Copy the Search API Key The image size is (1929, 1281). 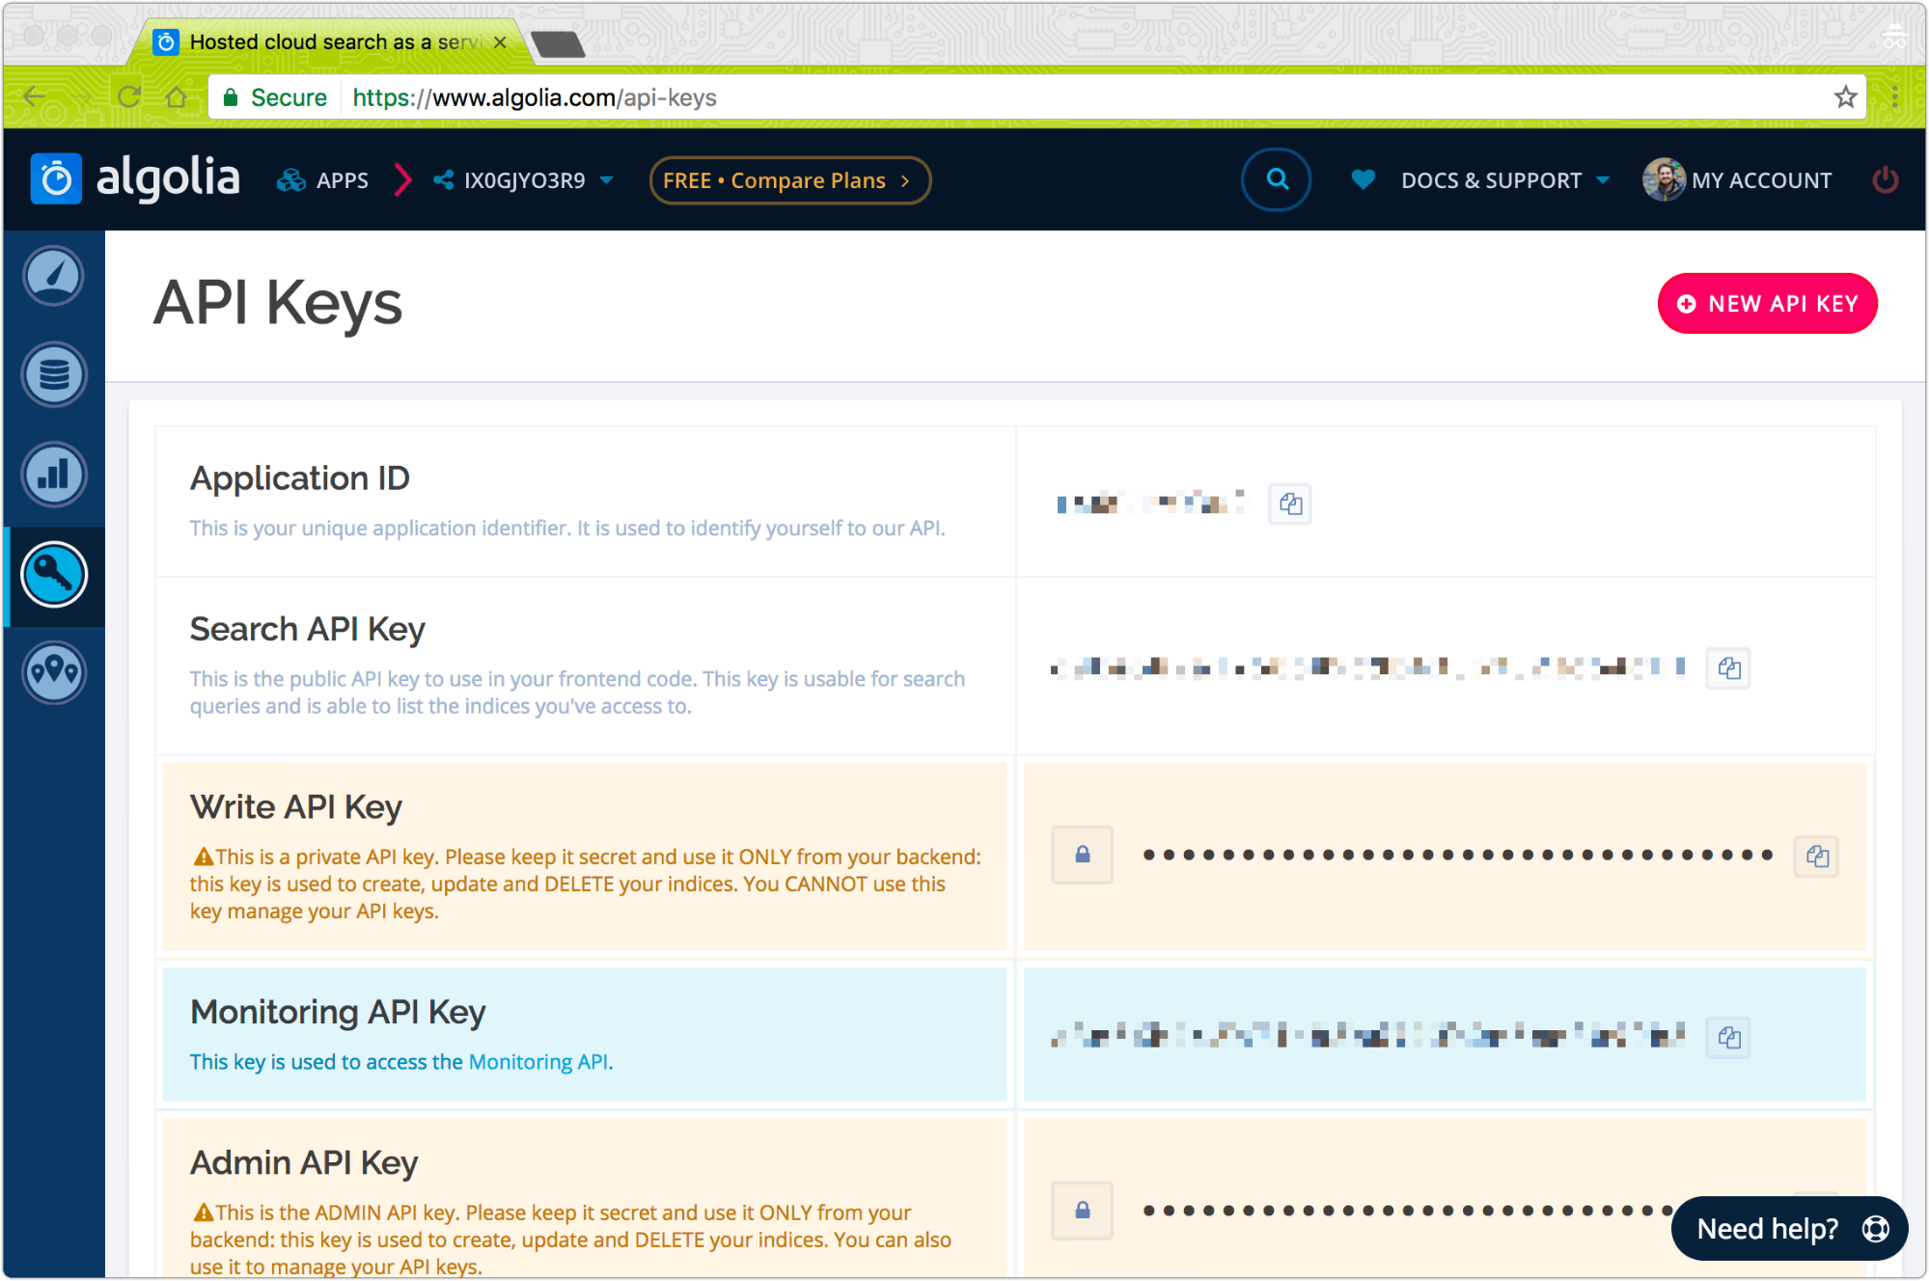tap(1728, 668)
